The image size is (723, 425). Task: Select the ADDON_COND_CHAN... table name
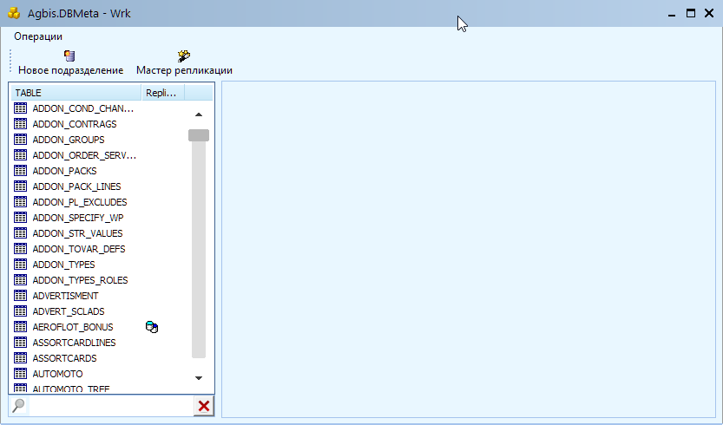coord(83,108)
